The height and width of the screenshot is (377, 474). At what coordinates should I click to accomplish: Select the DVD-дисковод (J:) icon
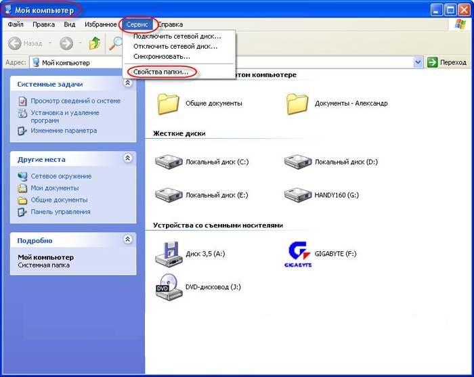[x=169, y=287]
